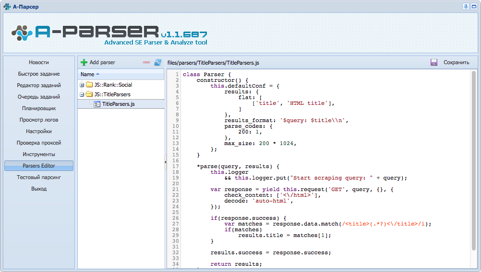
Task: Click the code line 'constructor() {'
Action: tap(222, 80)
